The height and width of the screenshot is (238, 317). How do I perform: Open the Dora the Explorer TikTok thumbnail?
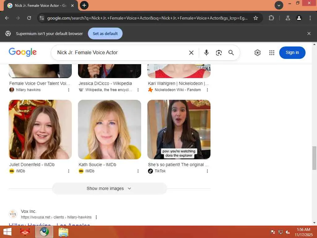[x=179, y=130]
